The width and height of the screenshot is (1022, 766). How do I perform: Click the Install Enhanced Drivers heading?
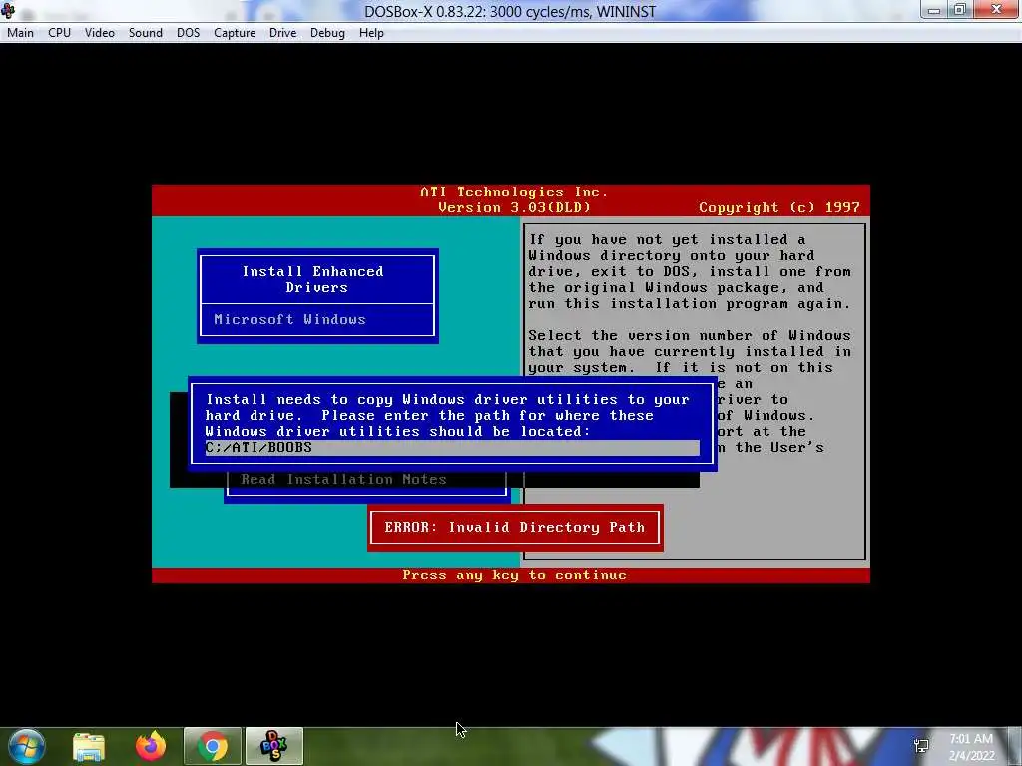(313, 279)
